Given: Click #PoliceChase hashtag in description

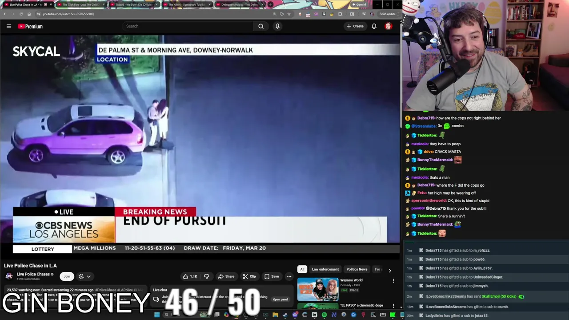Looking at the screenshot, I should click(x=106, y=290).
